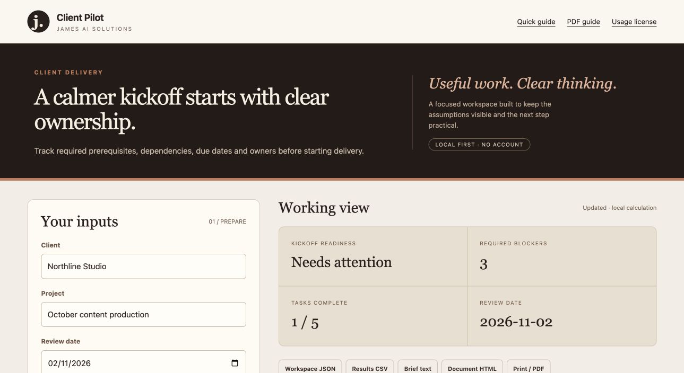Click the KICKOFF READINESS card label
The image size is (684, 373).
click(324, 244)
